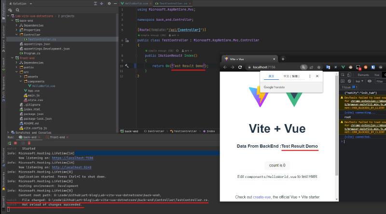This screenshot has height=214, width=386.
Task: Bookmark the page with the star icon
Action: (x=319, y=67)
